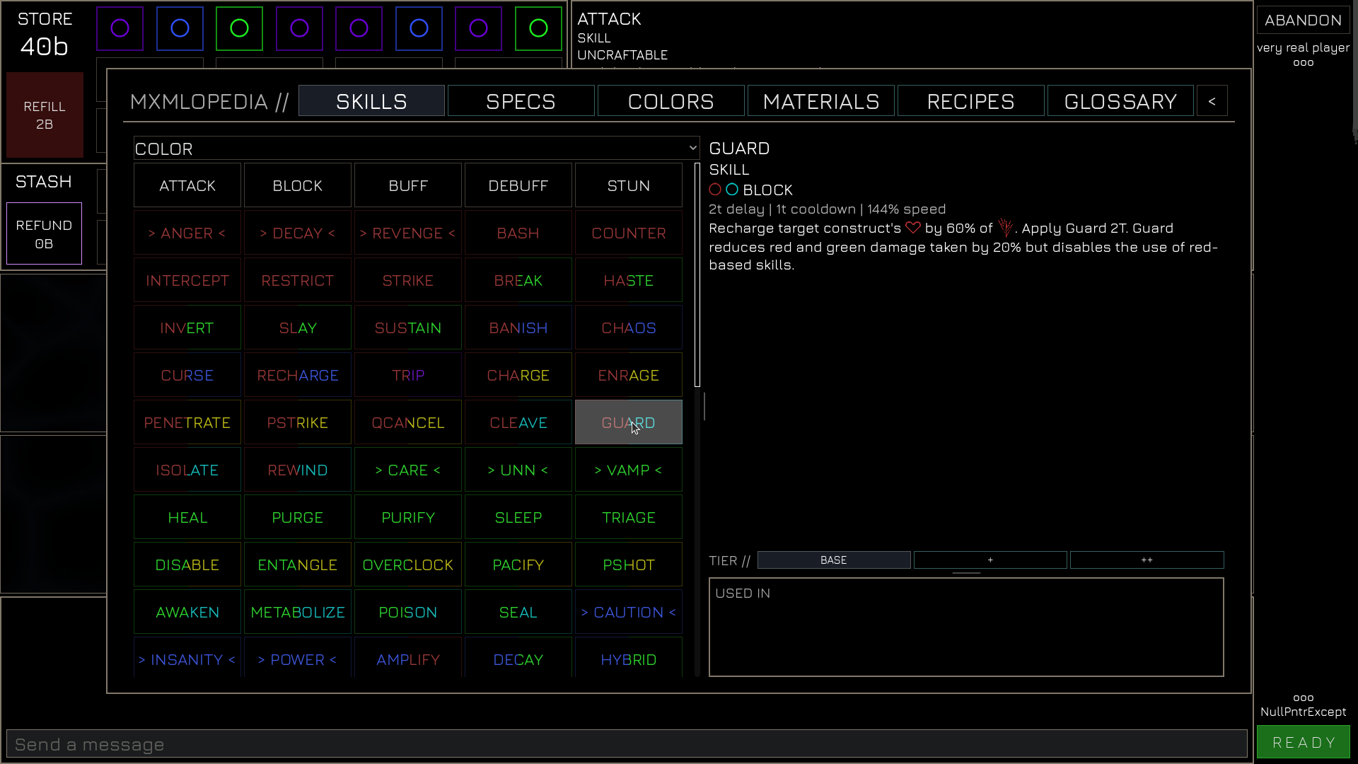Click the first purple circle store item

click(120, 28)
